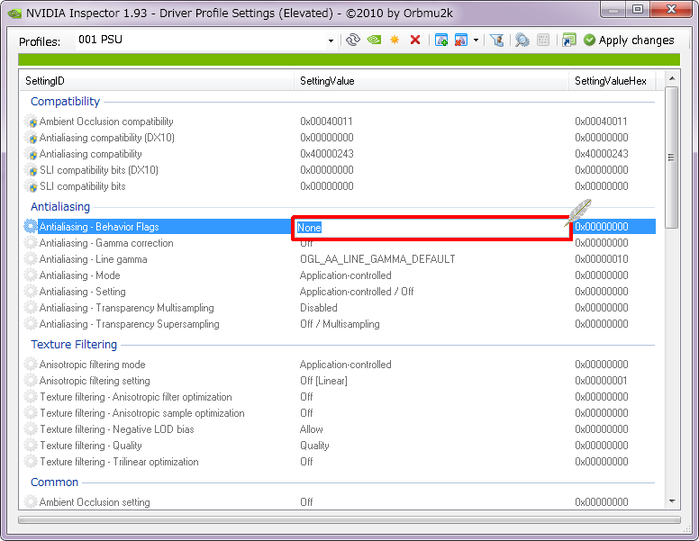Click the Common group header

(54, 482)
